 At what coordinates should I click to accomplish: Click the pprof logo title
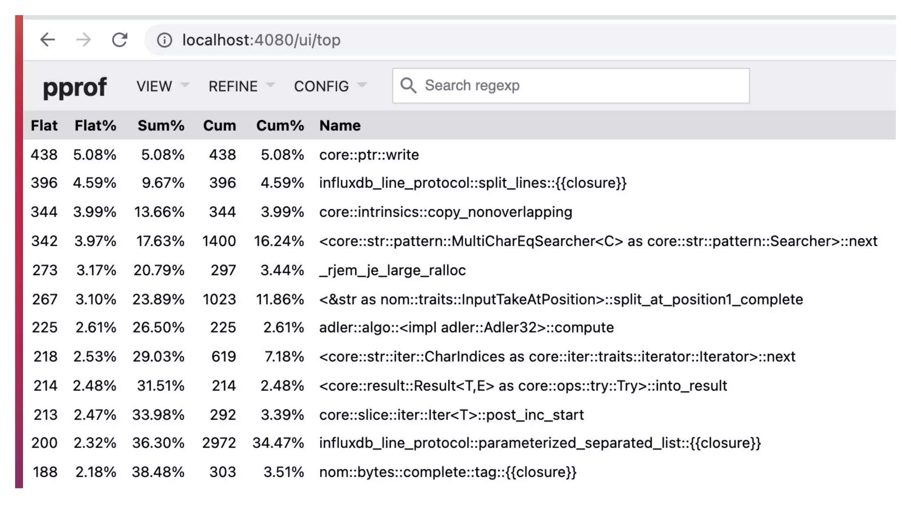tap(75, 87)
